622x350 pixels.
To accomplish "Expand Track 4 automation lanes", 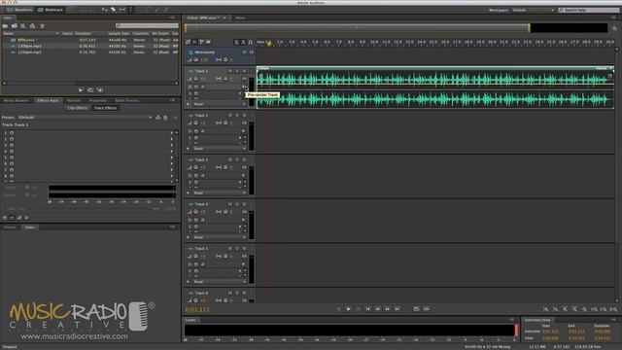I will point(188,237).
